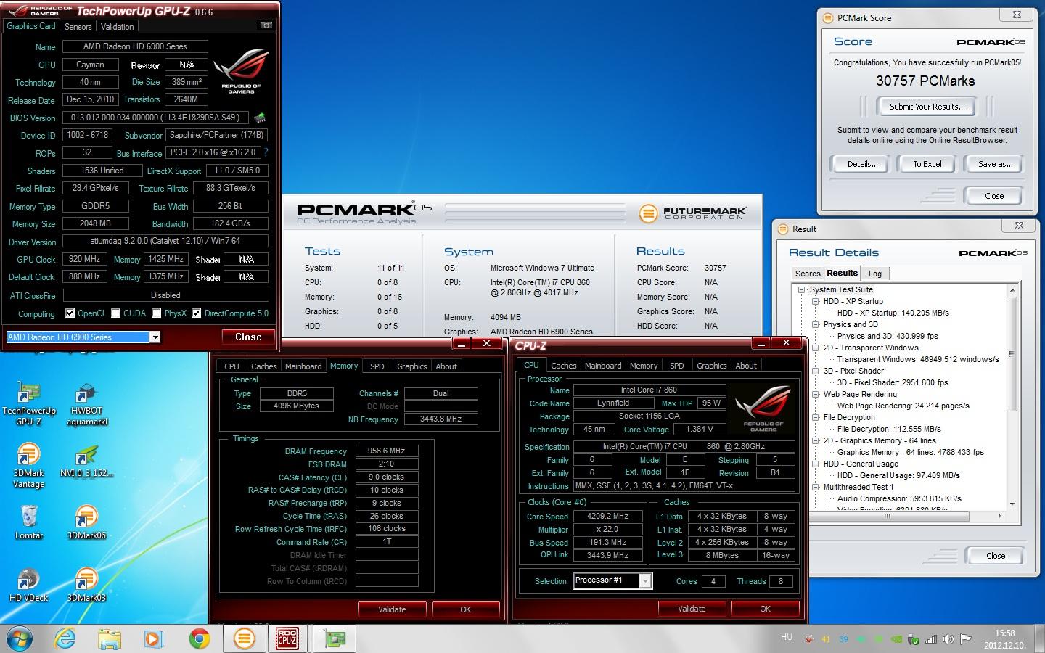
Task: Open the Action Center flag icon
Action: pyautogui.click(x=966, y=639)
